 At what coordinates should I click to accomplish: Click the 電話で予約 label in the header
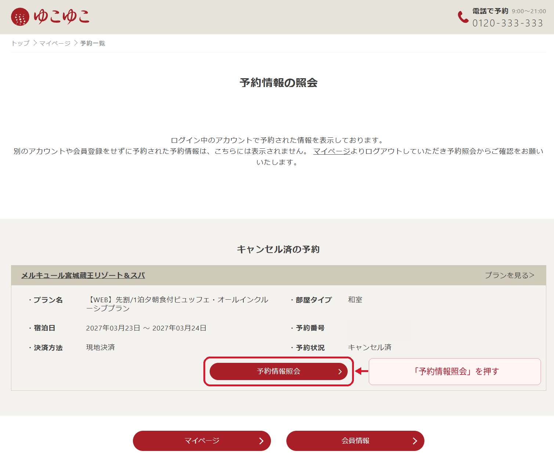click(490, 11)
